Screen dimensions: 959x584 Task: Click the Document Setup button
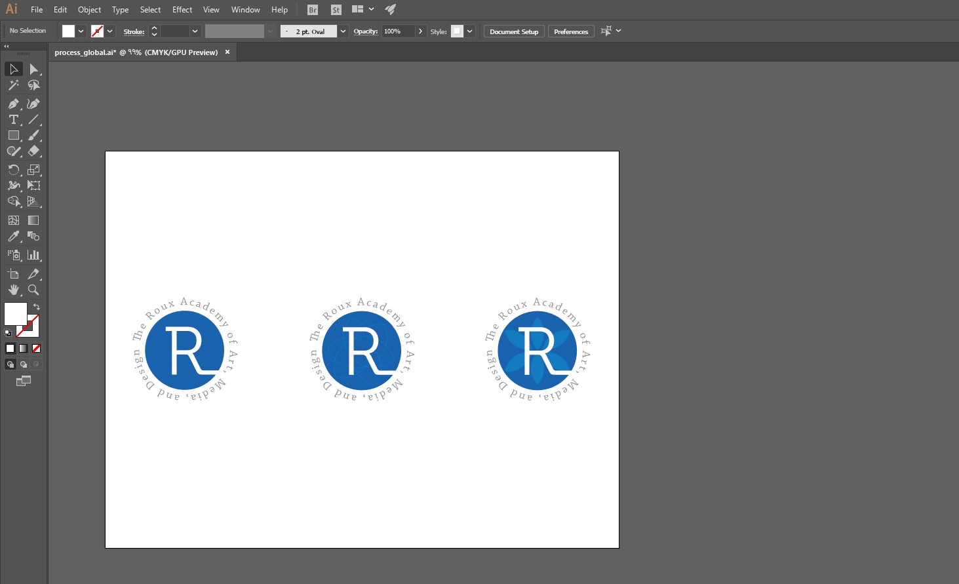[514, 31]
